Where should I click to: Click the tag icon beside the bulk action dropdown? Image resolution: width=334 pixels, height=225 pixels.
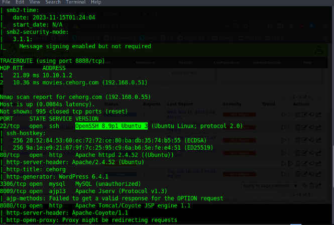[x=304, y=186]
